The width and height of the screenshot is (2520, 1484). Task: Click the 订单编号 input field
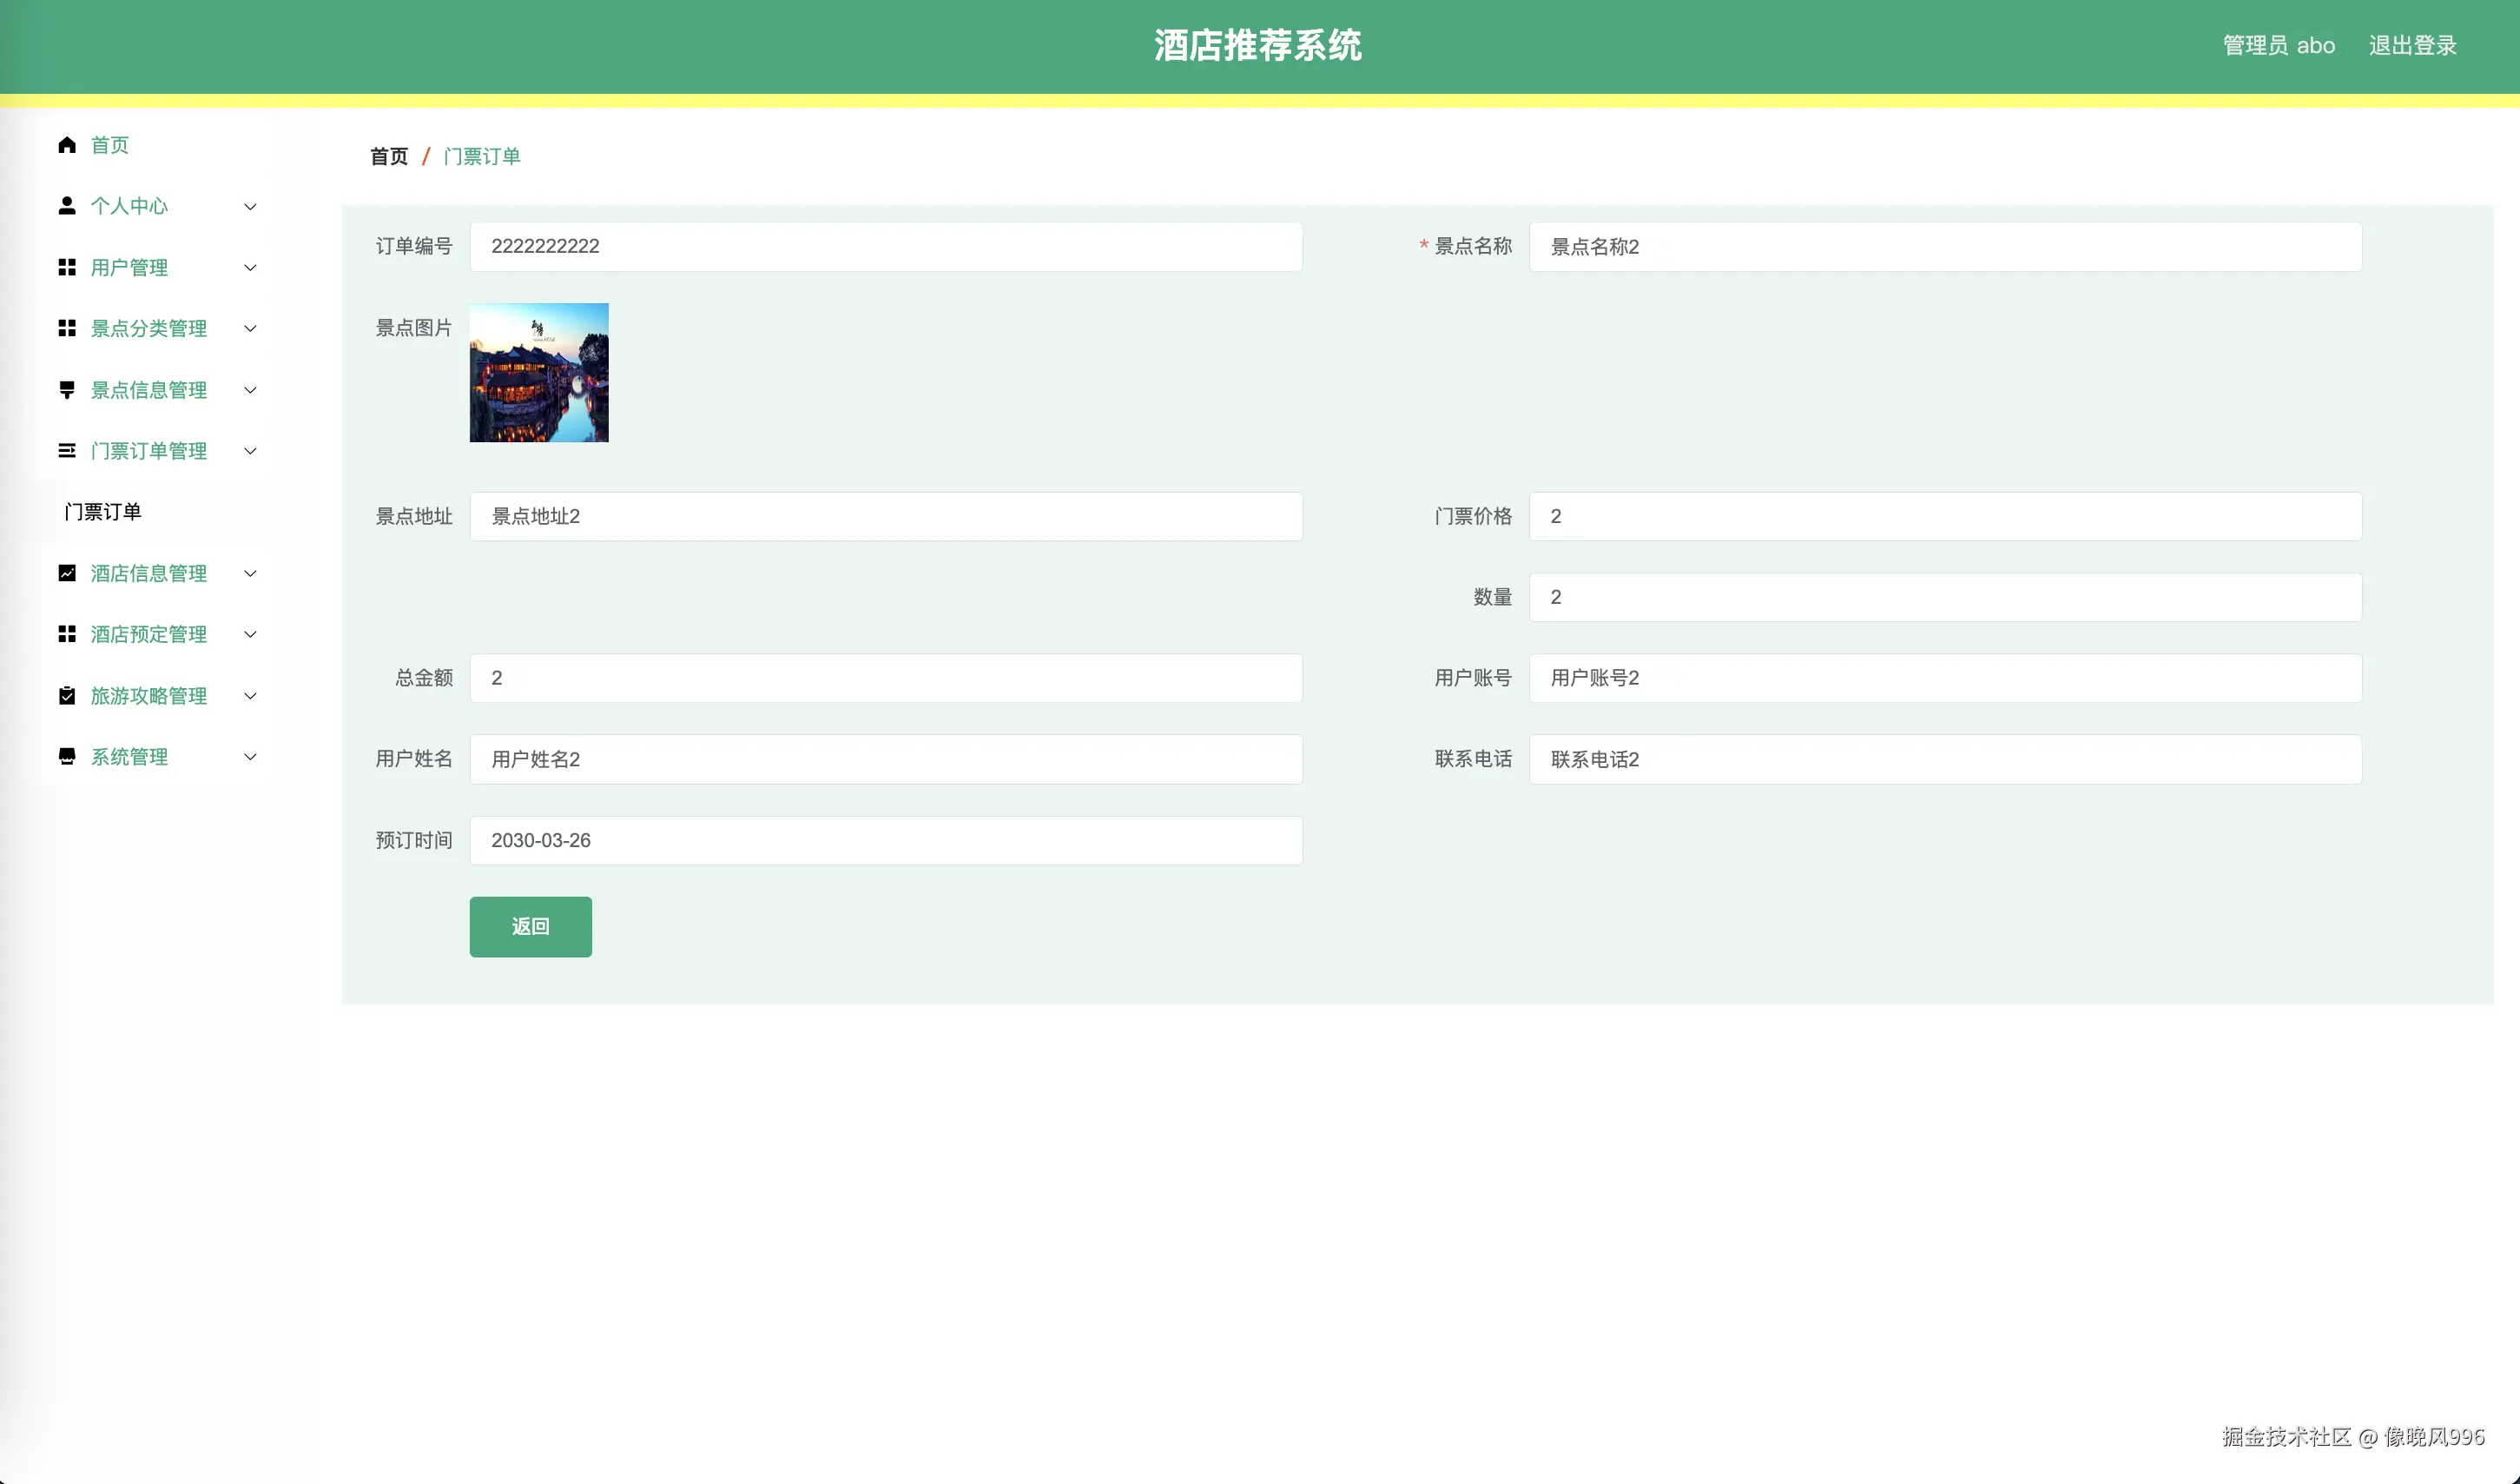(x=885, y=246)
